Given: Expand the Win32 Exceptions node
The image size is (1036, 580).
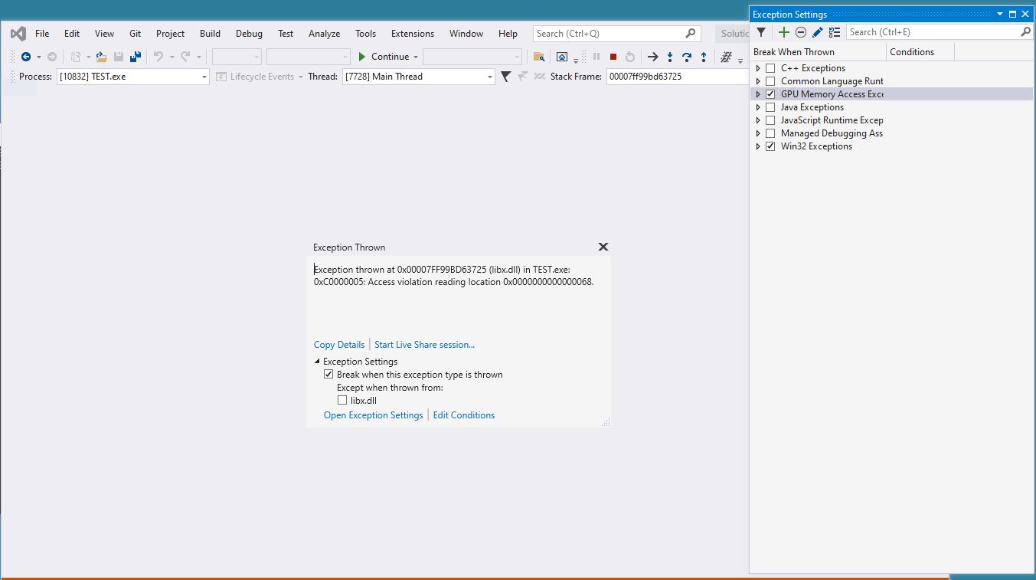Looking at the screenshot, I should click(x=758, y=146).
